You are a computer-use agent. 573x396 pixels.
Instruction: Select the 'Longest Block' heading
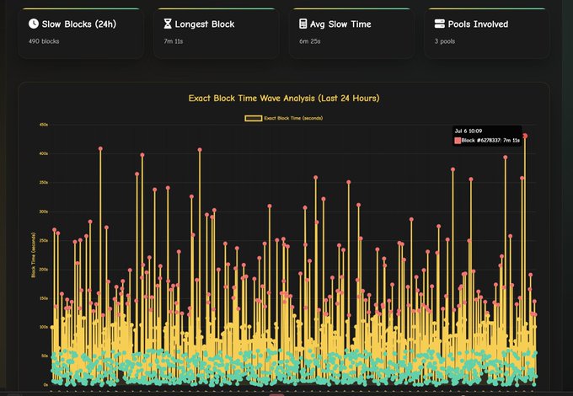coord(205,24)
